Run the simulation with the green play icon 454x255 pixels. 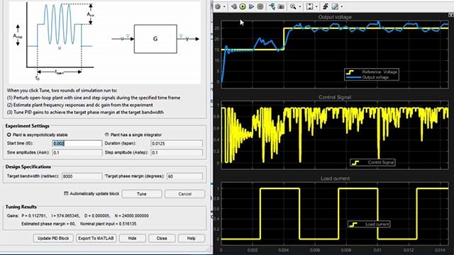(243, 6)
